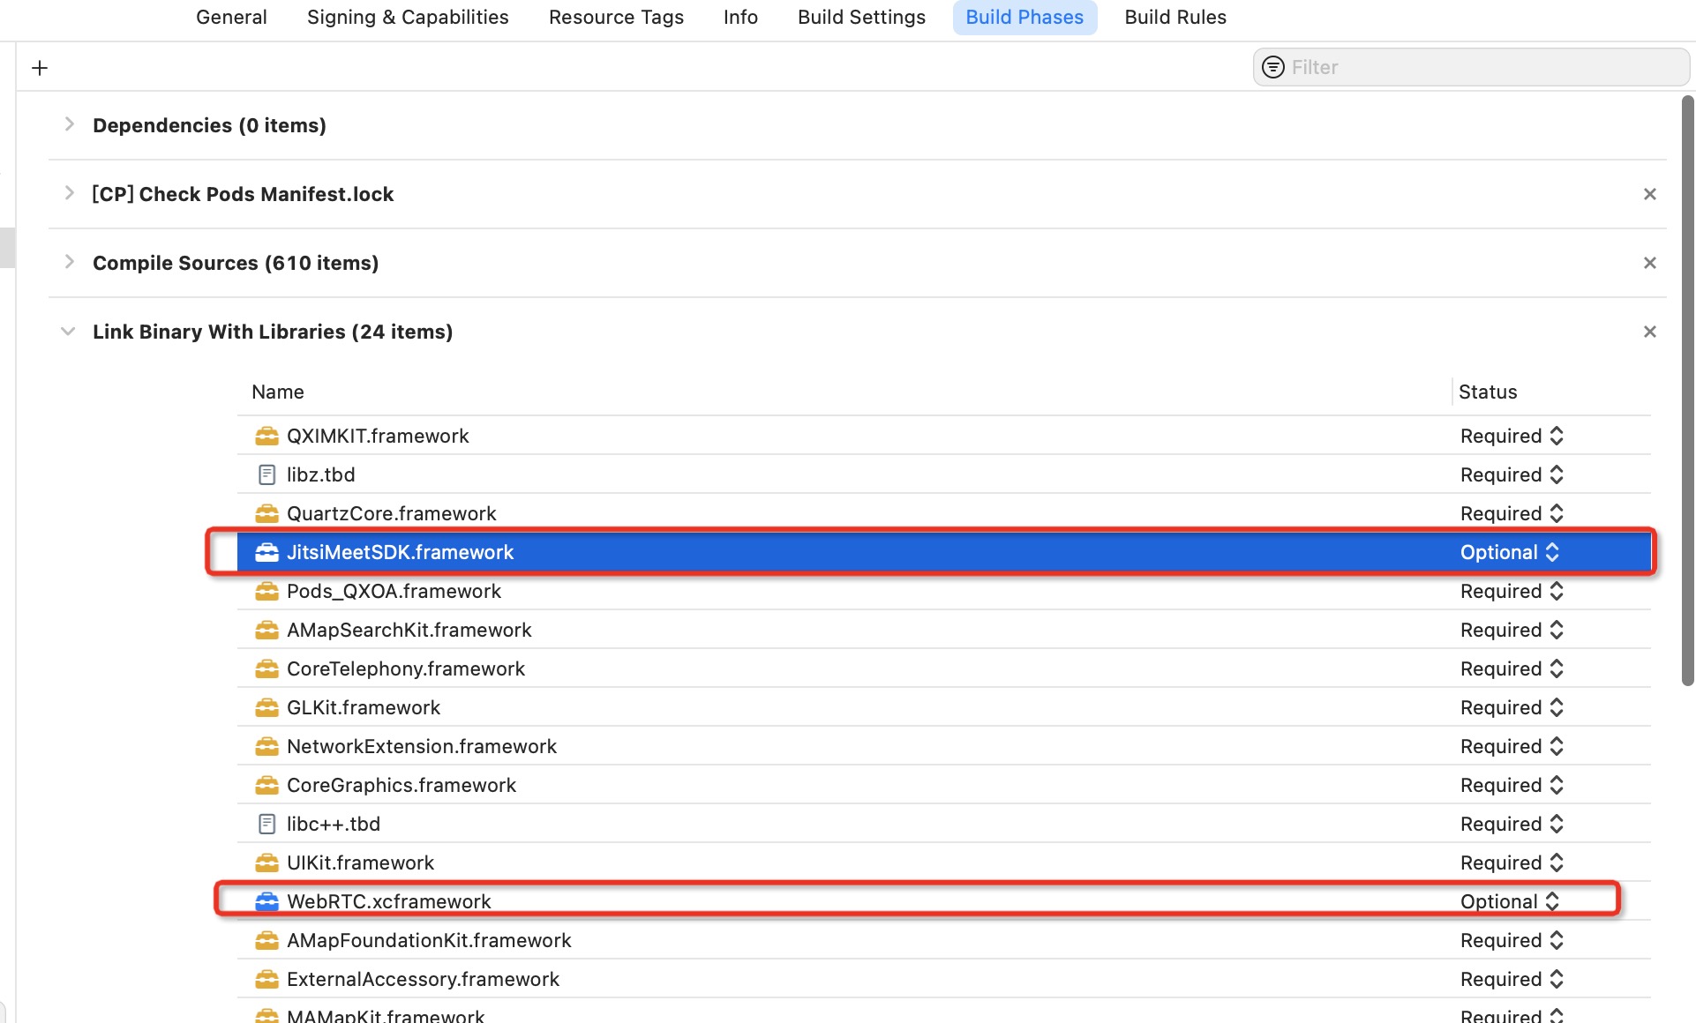
Task: Click the filter icon in the Filter field
Action: coord(1273,67)
